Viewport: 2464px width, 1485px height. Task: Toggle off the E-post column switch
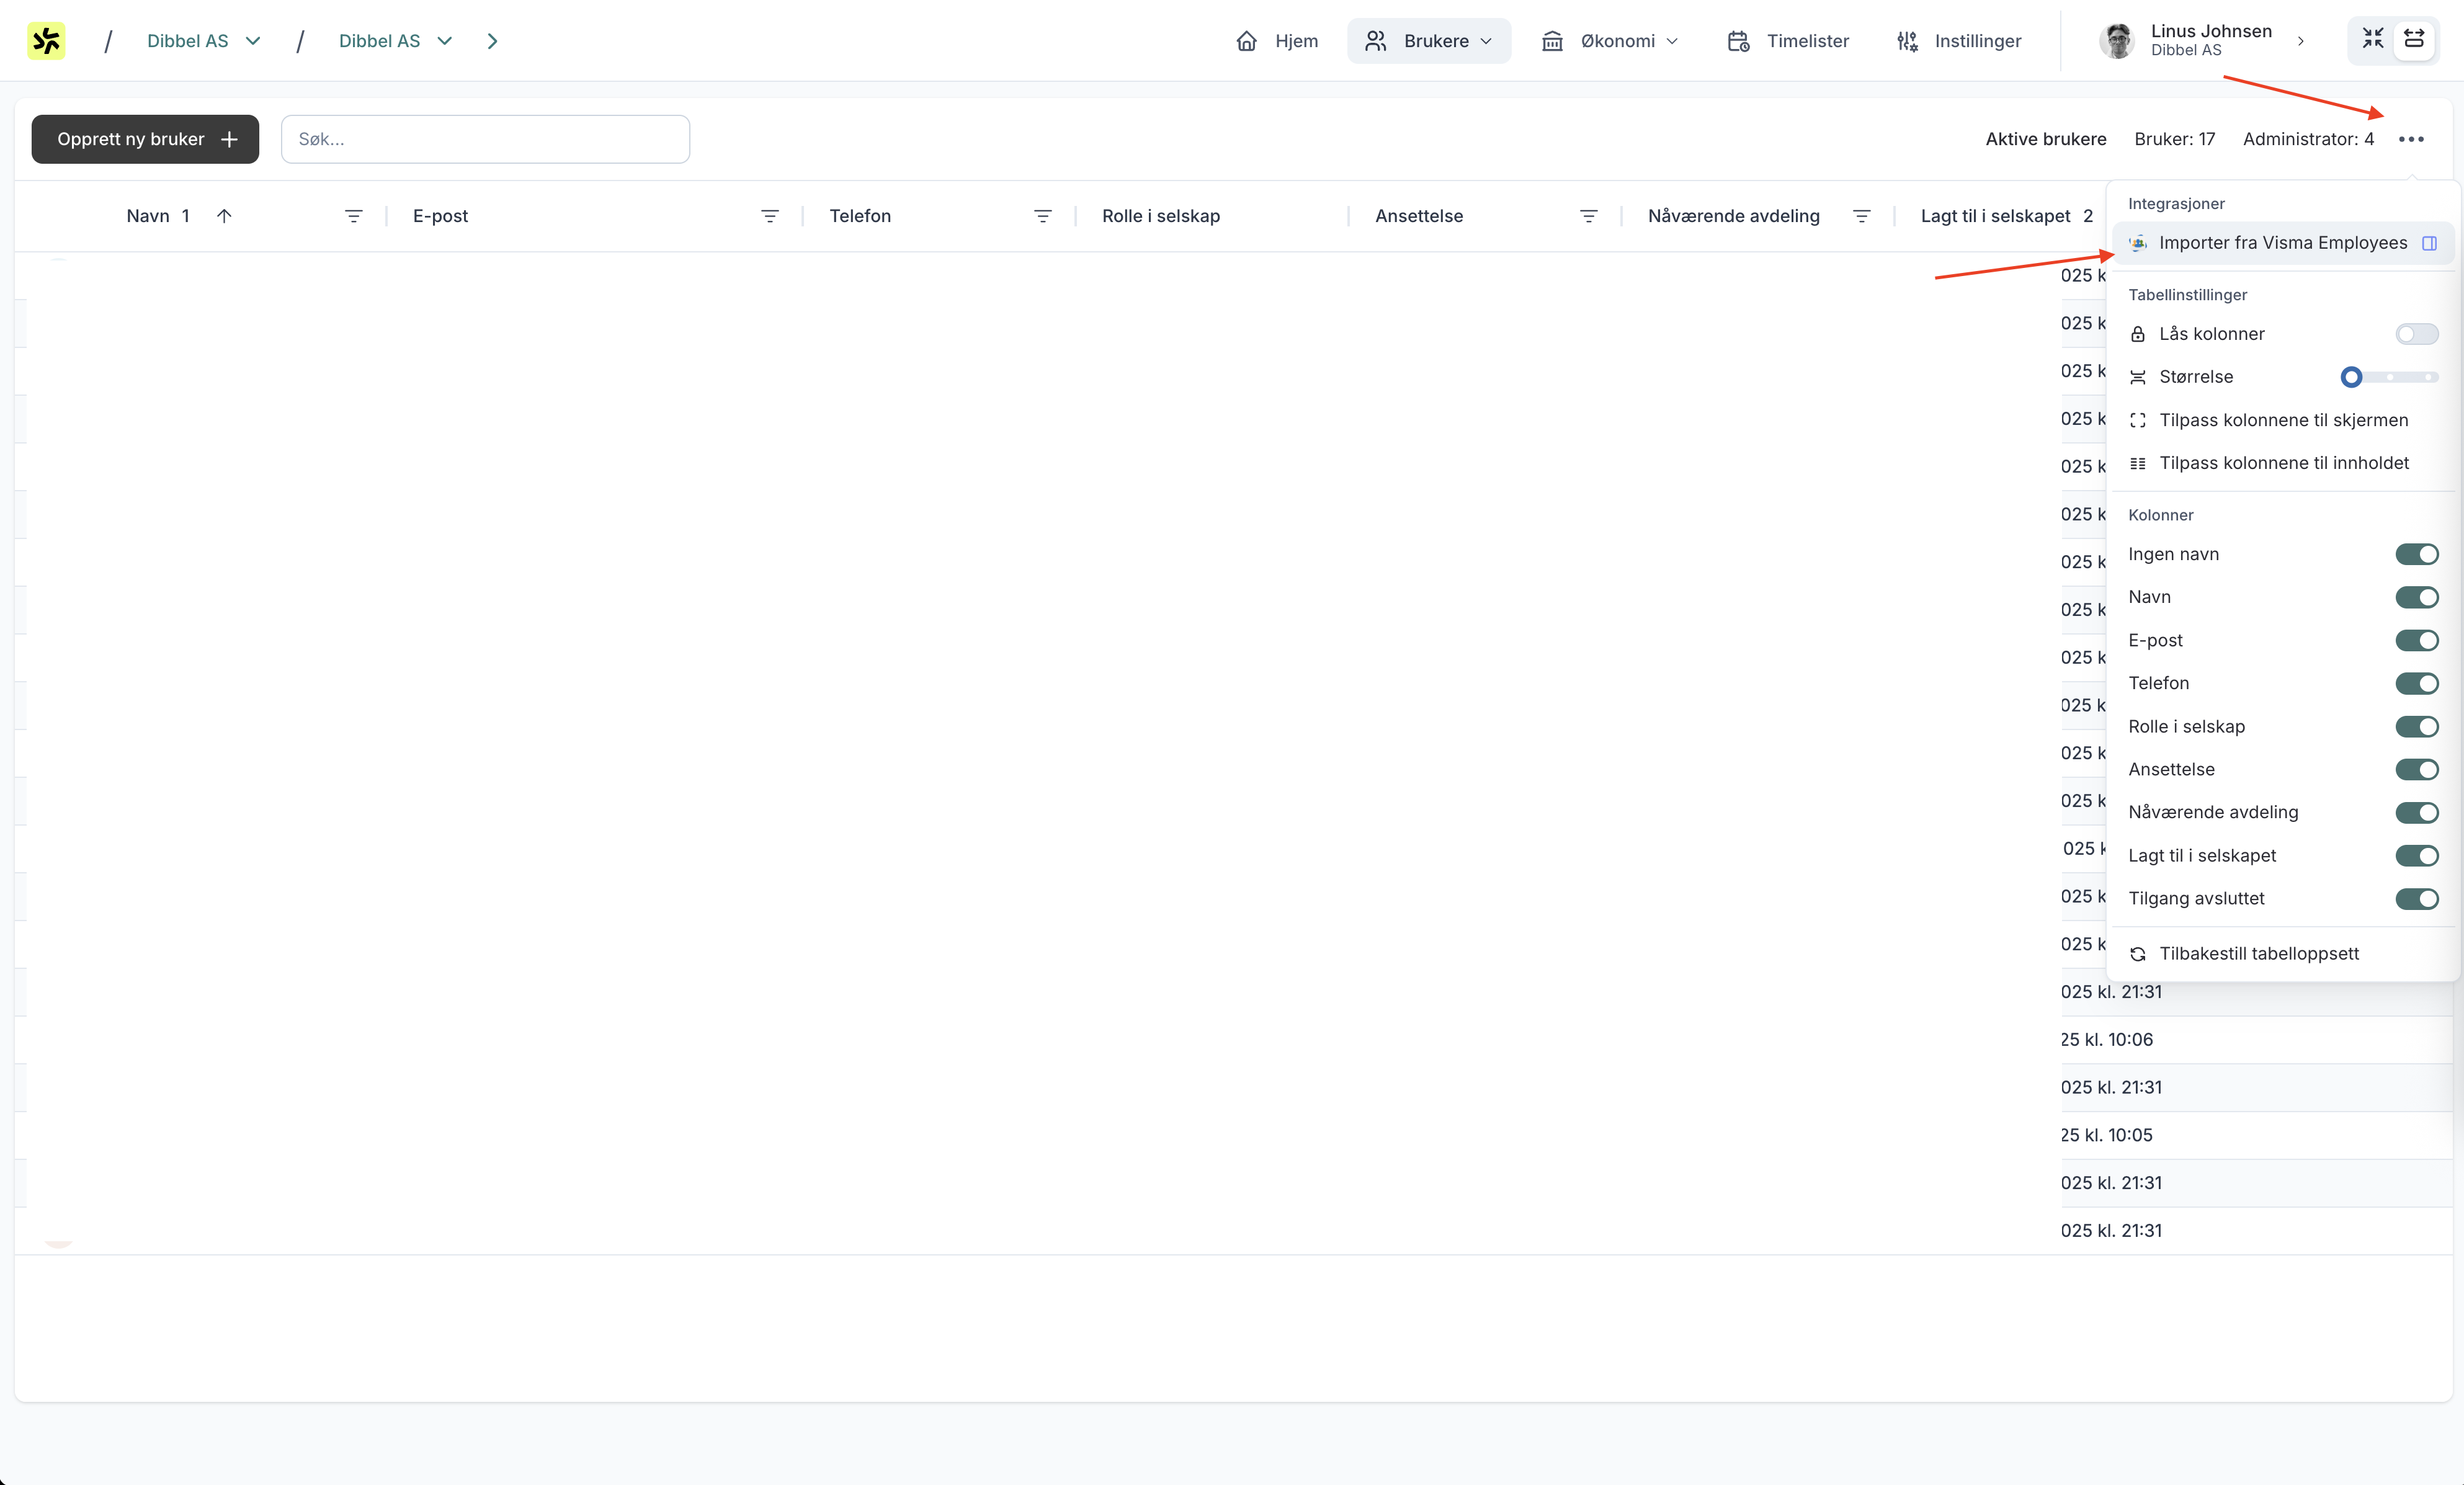[2416, 640]
